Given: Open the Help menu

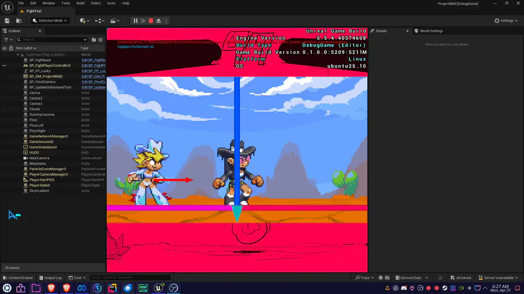Looking at the screenshot, I should (x=126, y=3).
